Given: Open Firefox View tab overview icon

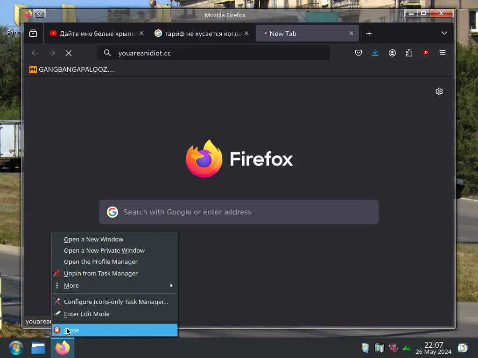Looking at the screenshot, I should [x=33, y=33].
